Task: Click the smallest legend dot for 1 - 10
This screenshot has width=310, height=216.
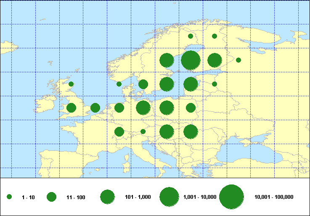Action: [x=9, y=197]
